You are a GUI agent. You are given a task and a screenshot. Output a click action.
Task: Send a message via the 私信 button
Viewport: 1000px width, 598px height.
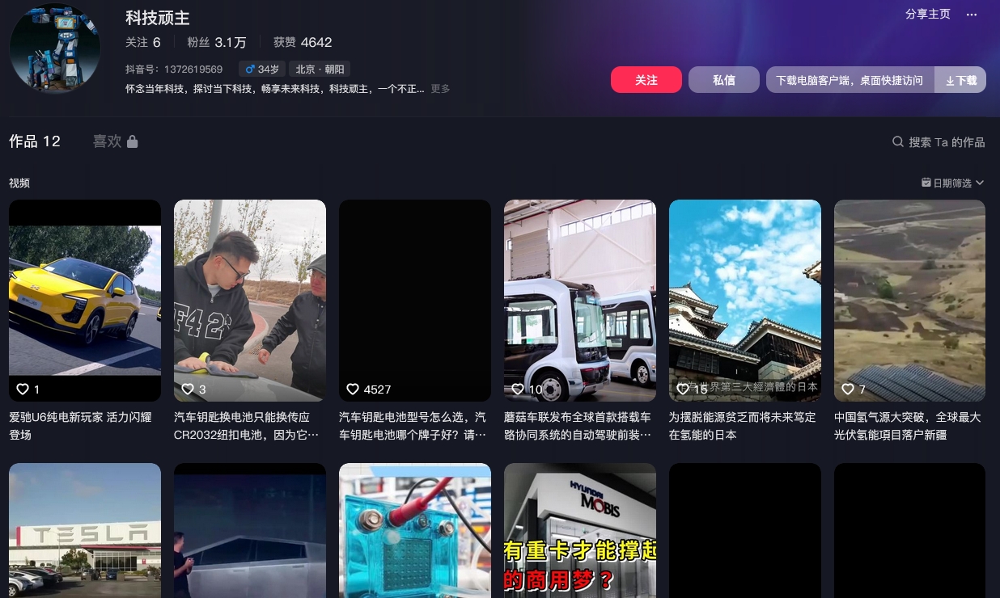tap(724, 80)
